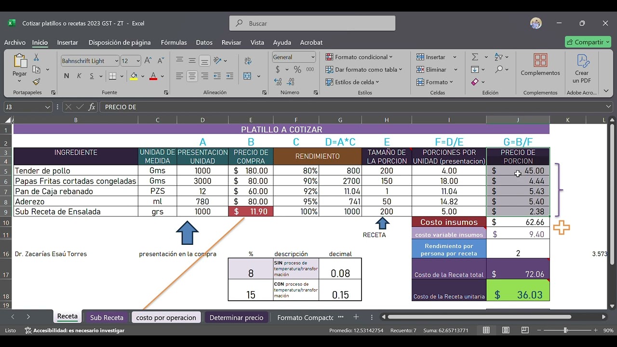Viewport: 617px width, 347px height.
Task: Switch to the Insertar ribbon tab
Action: click(x=67, y=42)
